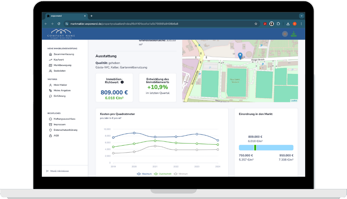Open the Impressum link
The height and width of the screenshot is (199, 347).
(59, 124)
